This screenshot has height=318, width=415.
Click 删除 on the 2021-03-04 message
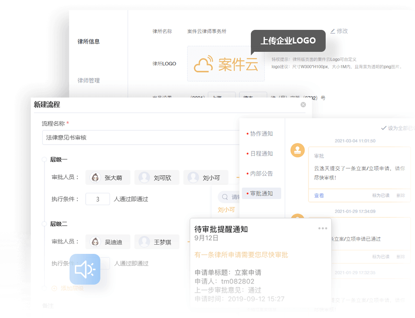click(x=400, y=195)
